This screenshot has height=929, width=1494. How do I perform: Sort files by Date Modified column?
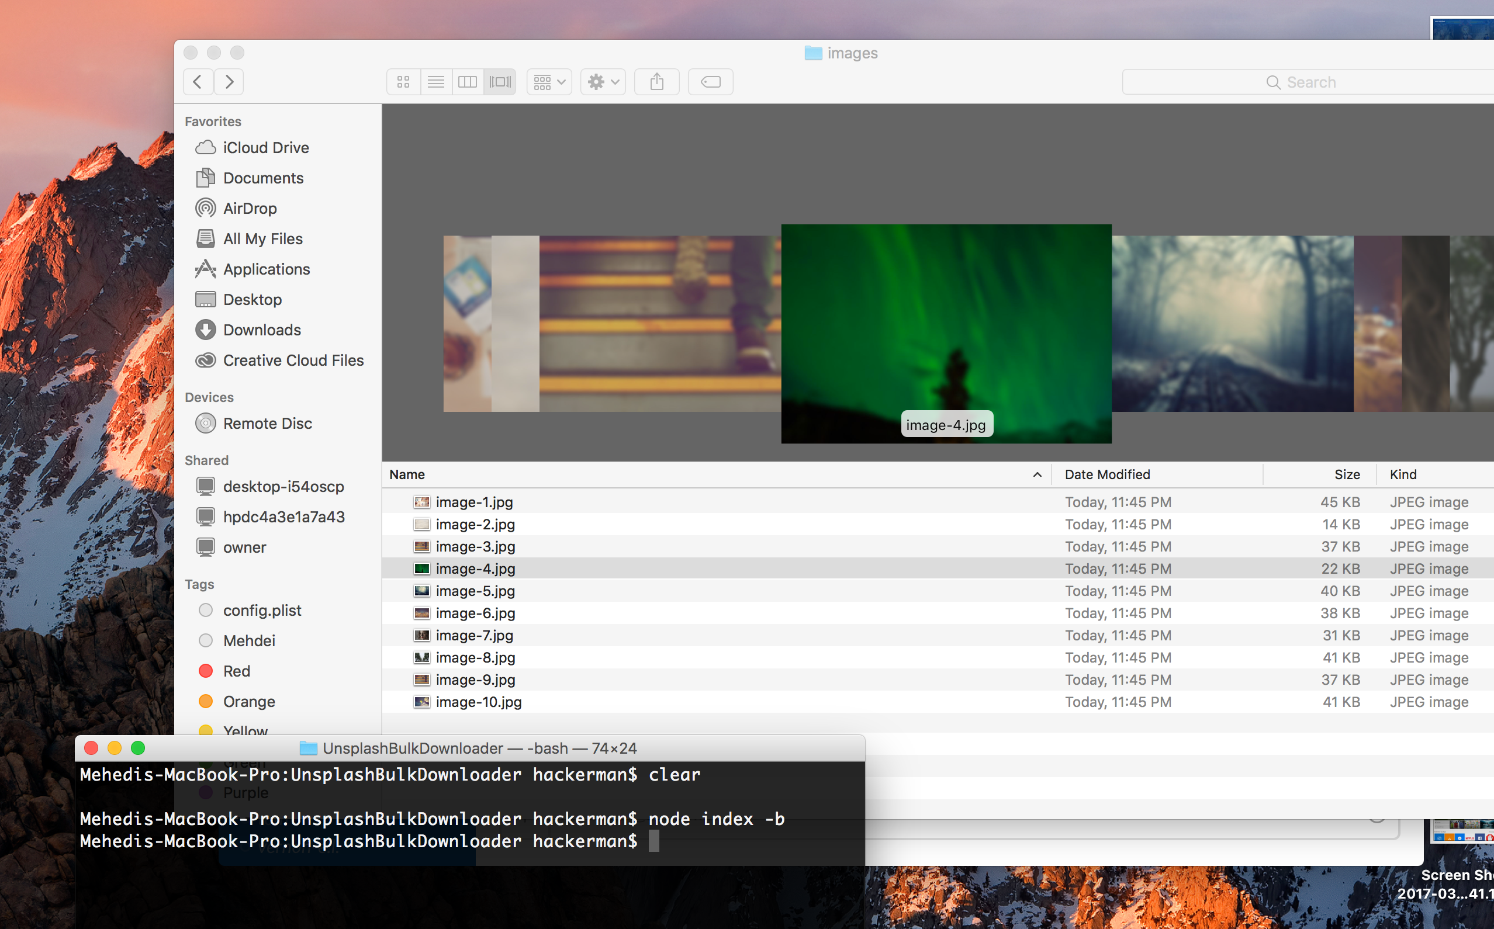(x=1107, y=474)
